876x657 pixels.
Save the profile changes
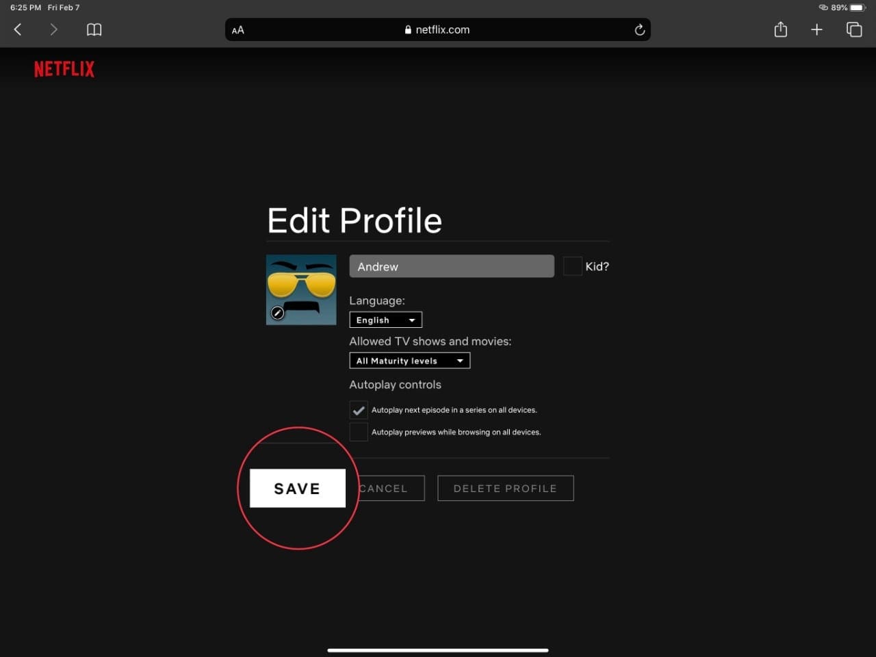click(298, 488)
